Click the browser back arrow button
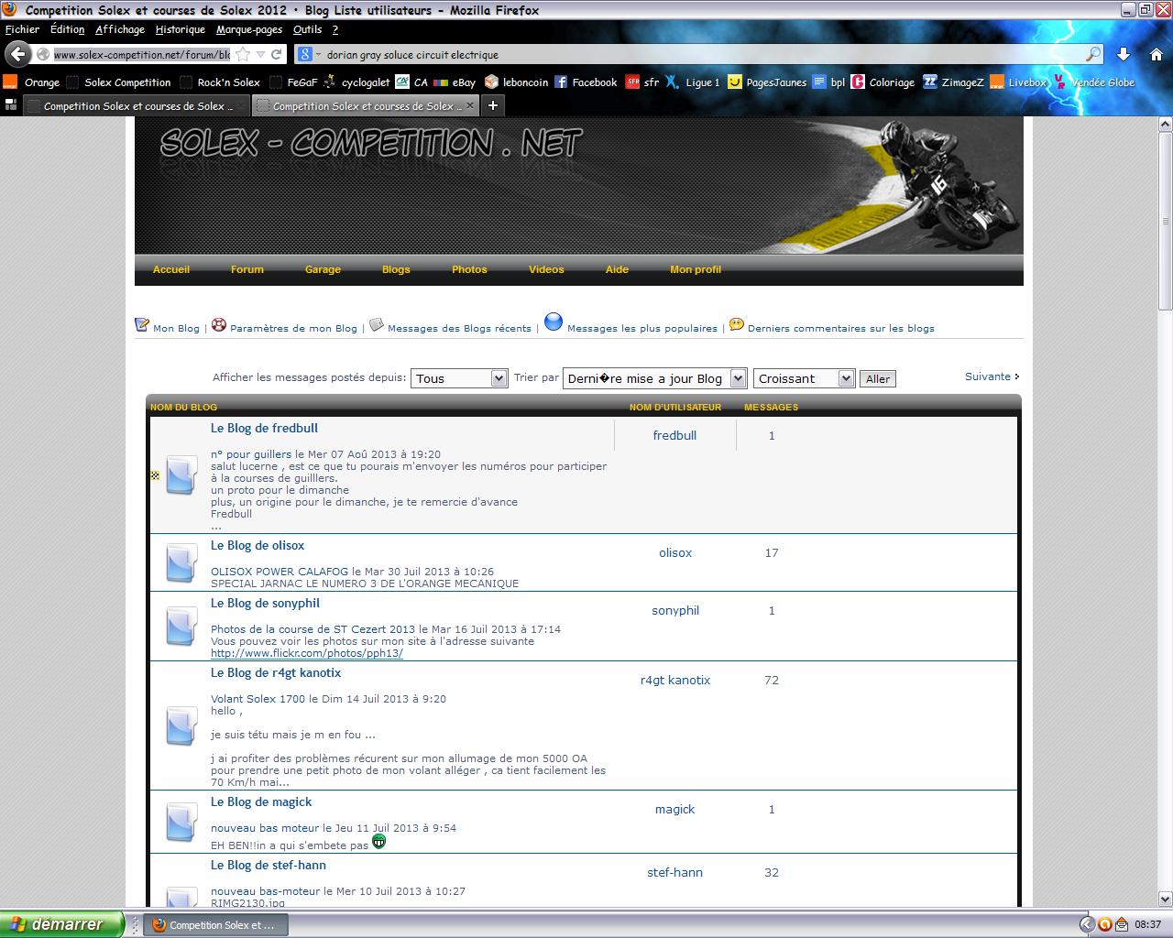Image resolution: width=1173 pixels, height=938 pixels. click(x=18, y=54)
